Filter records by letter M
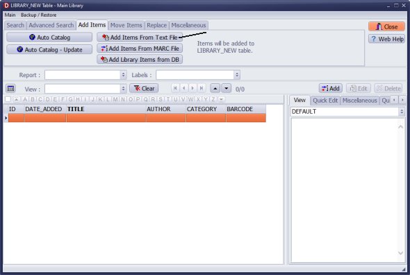This screenshot has height=275, width=410. pos(115,99)
